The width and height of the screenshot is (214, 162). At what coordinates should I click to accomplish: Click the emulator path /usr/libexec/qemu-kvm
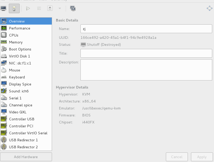pyautogui.click(x=101, y=108)
